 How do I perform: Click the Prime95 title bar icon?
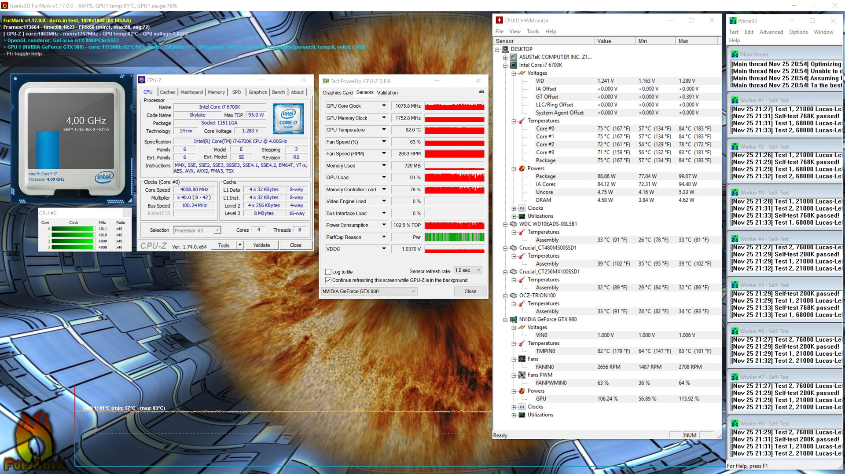(733, 21)
